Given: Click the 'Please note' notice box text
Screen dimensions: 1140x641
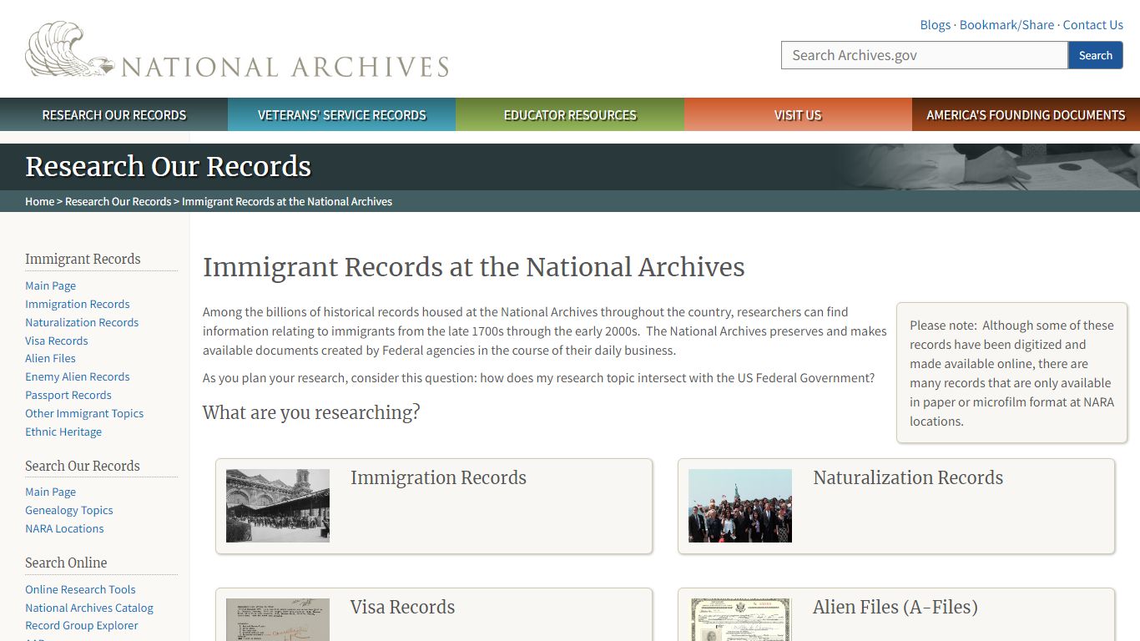Looking at the screenshot, I should pos(1011,373).
